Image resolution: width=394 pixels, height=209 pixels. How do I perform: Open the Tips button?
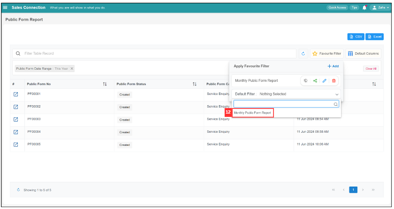(x=354, y=7)
